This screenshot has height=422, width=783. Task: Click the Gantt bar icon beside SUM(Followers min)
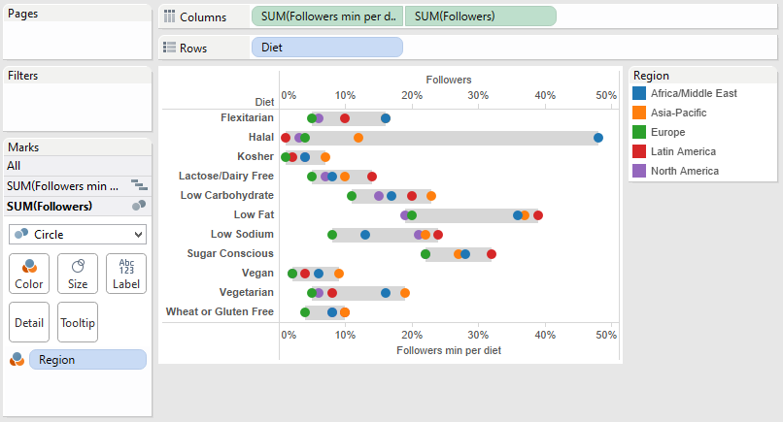coord(138,185)
